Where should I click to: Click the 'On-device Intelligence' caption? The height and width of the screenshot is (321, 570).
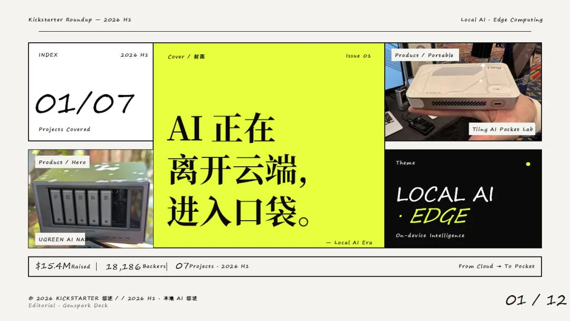[430, 235]
